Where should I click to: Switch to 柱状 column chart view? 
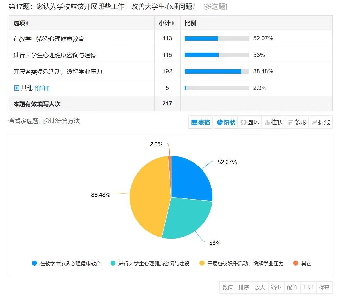tap(273, 122)
